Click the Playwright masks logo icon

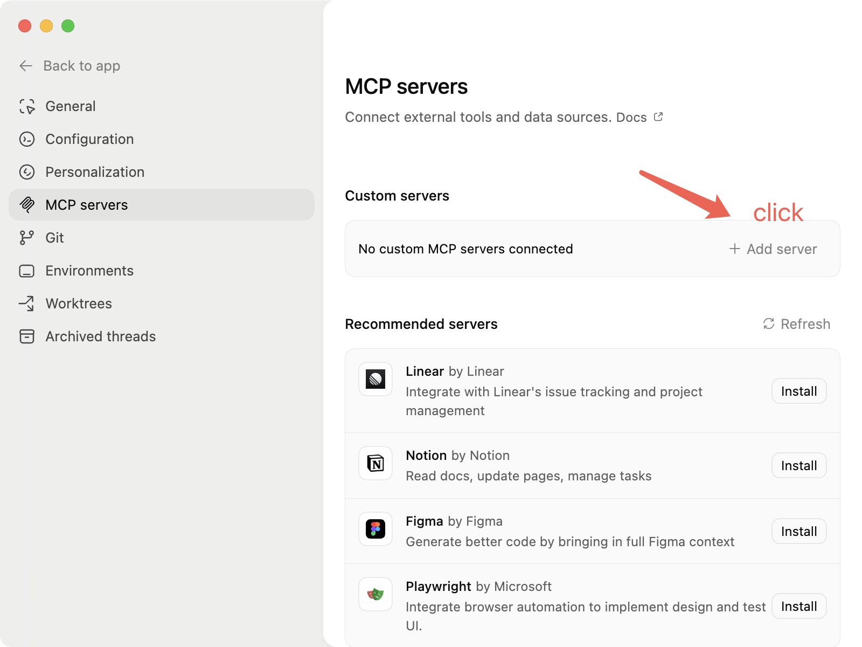[376, 594]
